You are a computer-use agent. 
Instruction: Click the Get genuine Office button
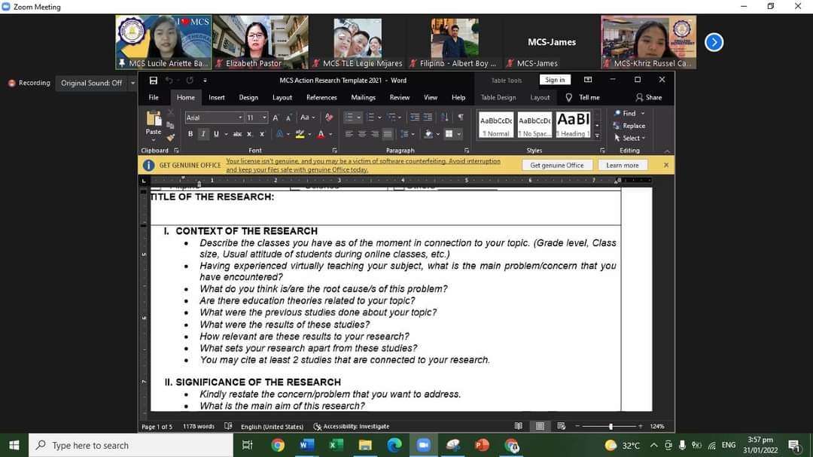point(556,165)
